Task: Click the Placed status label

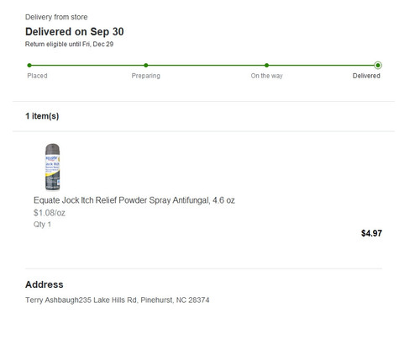Action: pos(37,76)
